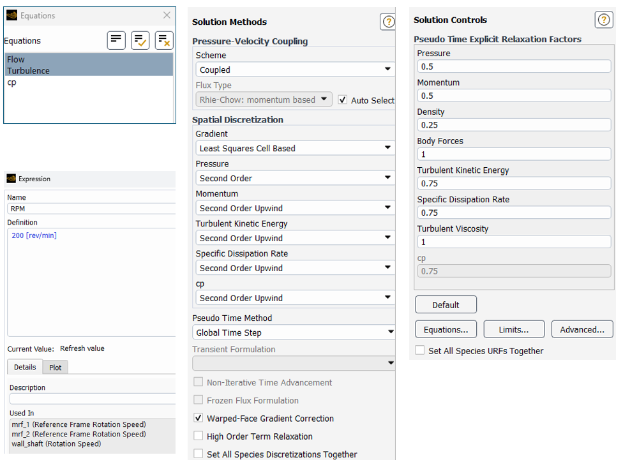The height and width of the screenshot is (469, 623).
Task: Open Solution Controls help question mark
Action: tap(603, 20)
